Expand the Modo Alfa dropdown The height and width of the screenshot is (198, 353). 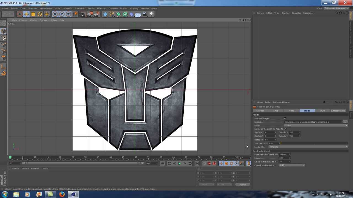tap(308, 147)
